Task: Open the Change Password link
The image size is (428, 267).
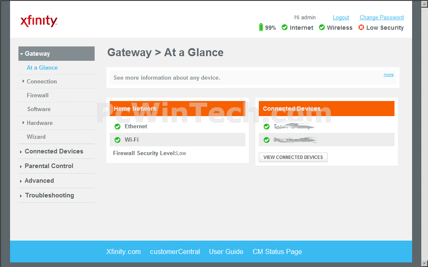Action: point(382,18)
